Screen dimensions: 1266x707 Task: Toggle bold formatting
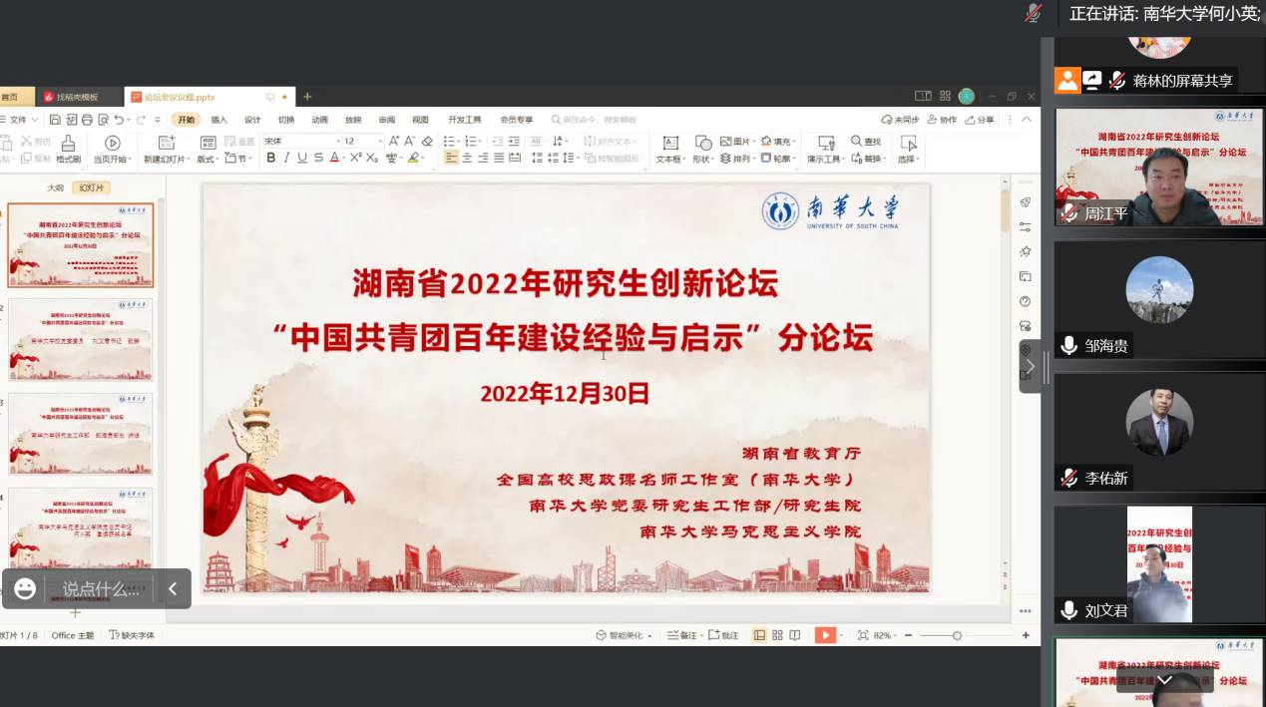tap(270, 158)
